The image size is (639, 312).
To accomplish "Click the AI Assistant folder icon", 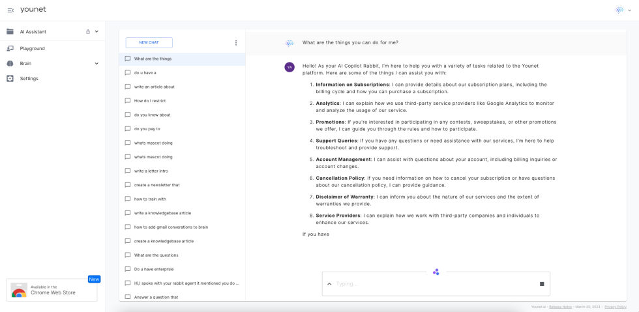I will tap(10, 31).
